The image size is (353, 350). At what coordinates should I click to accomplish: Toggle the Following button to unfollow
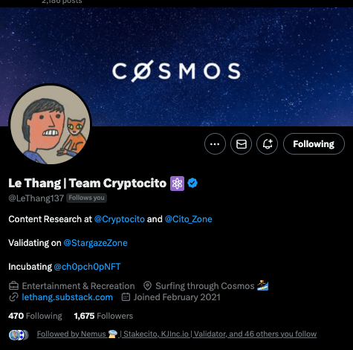pos(314,144)
